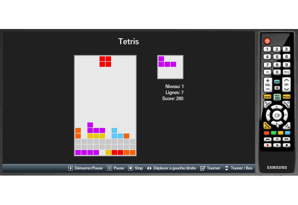Click the blue Info button
Image resolution: width=298 pixels, height=205 pixels.
277,82
